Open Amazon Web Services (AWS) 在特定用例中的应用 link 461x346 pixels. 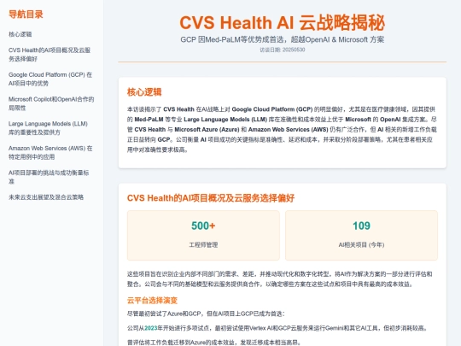(x=50, y=152)
